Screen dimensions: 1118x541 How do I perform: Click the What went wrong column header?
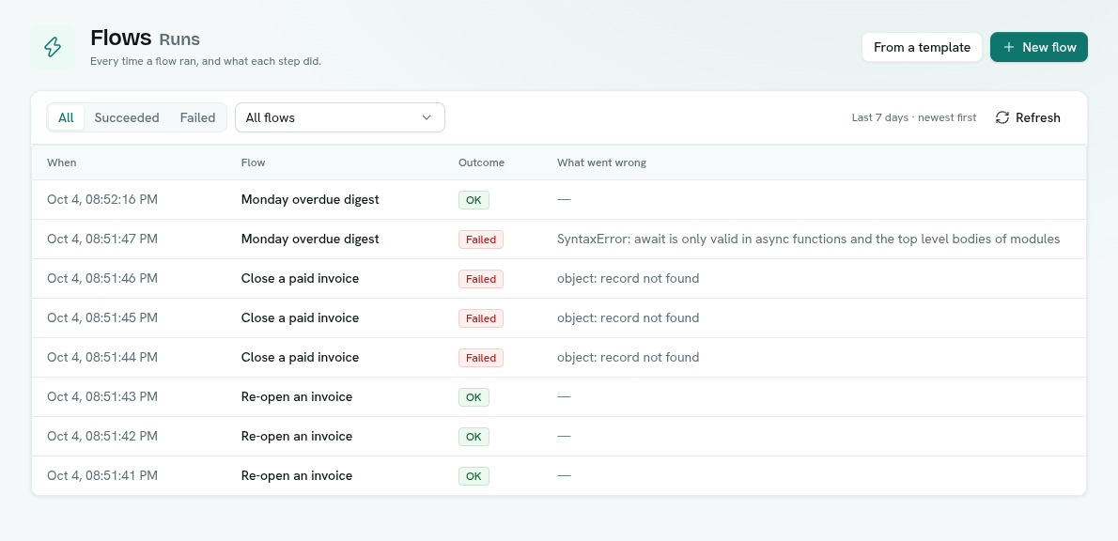[602, 162]
